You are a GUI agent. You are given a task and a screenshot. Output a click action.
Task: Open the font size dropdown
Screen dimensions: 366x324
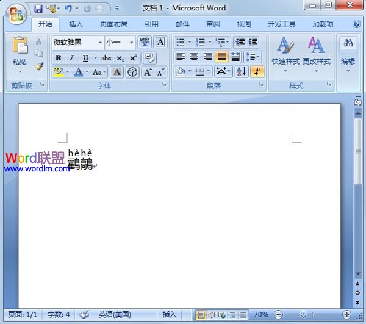(x=132, y=43)
